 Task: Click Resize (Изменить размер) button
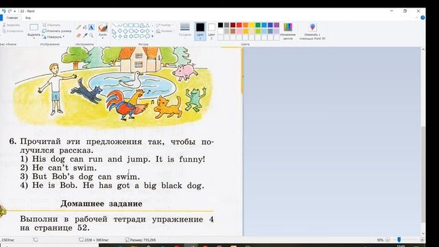coord(57,31)
